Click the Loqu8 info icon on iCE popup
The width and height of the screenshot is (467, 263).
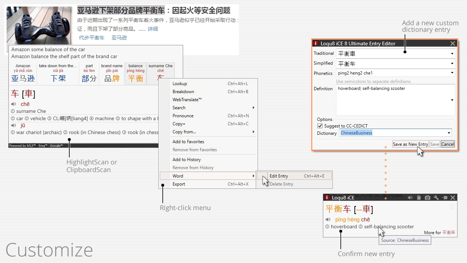pyautogui.click(x=327, y=197)
